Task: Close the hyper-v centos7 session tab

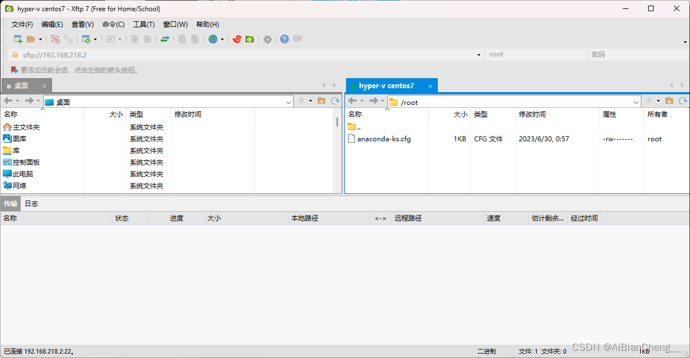Action: tap(430, 85)
